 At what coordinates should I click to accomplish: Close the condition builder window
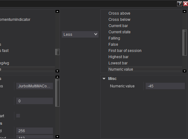tap(185, 4)
